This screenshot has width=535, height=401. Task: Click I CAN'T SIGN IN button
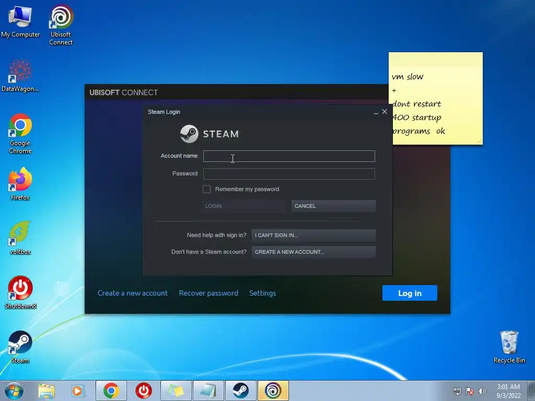point(313,235)
